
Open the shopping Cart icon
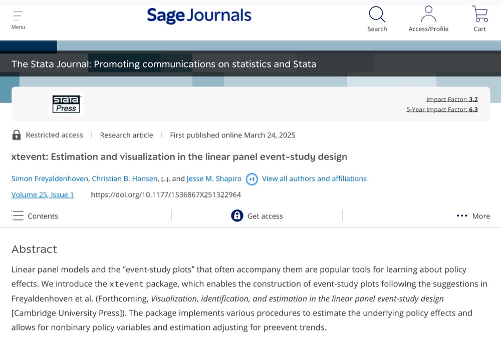[x=479, y=15]
